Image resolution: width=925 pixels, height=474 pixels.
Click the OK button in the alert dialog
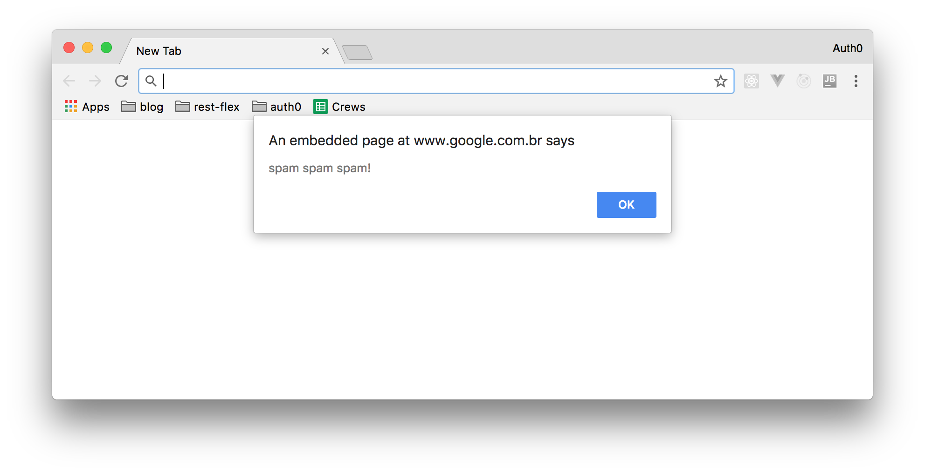(626, 205)
